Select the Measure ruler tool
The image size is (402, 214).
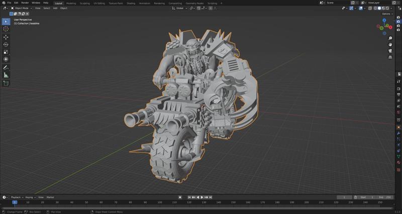click(x=6, y=75)
